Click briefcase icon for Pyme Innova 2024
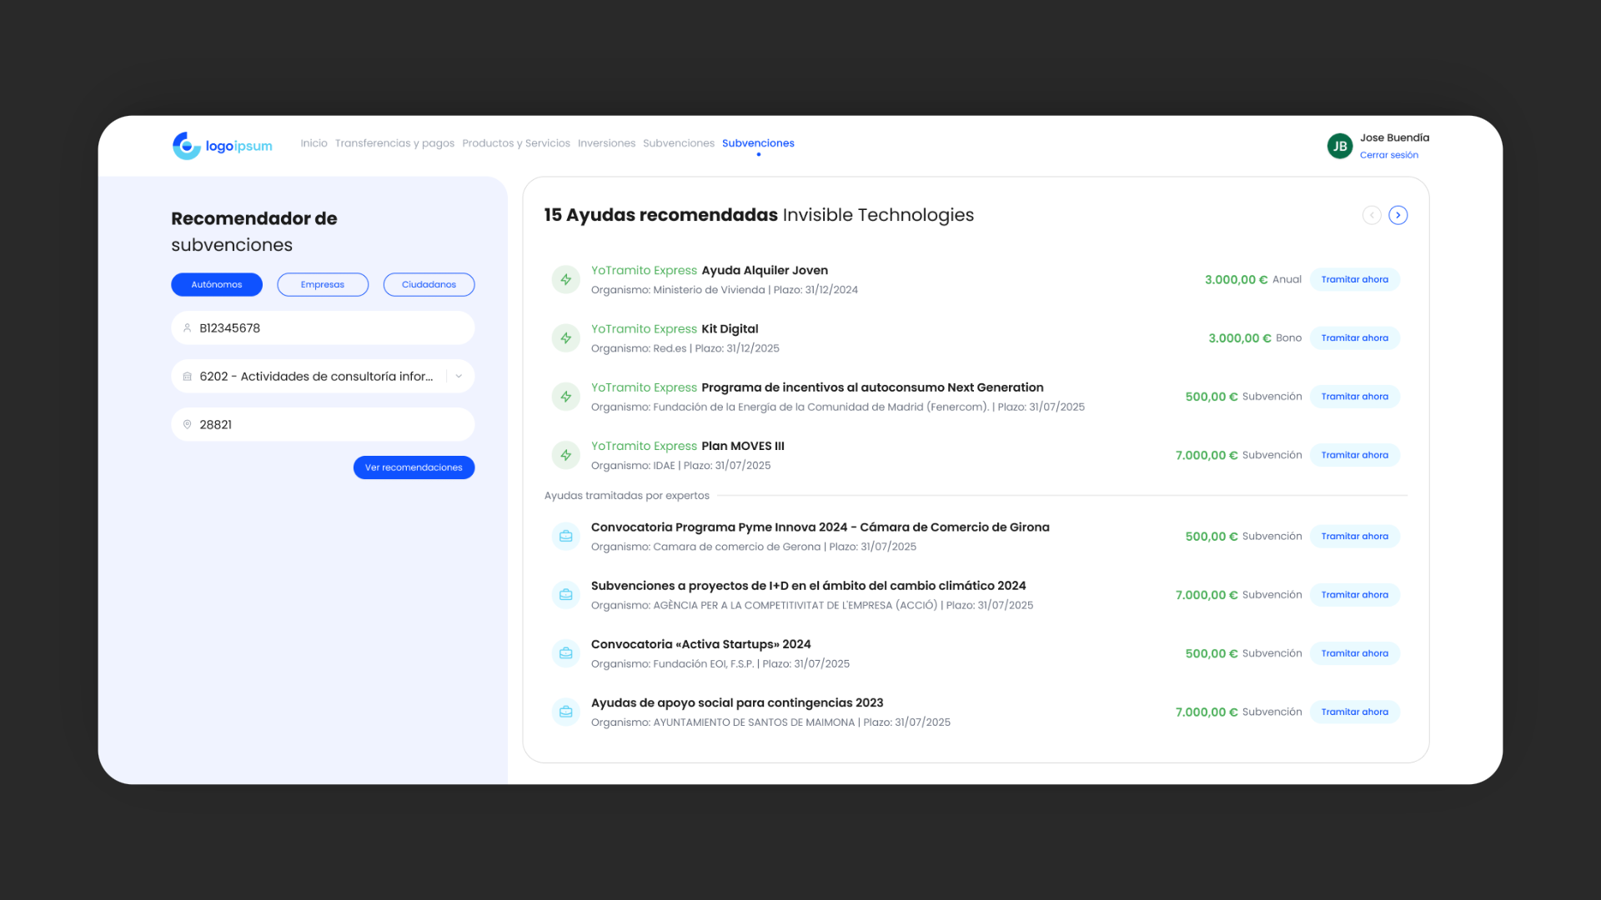The width and height of the screenshot is (1601, 900). click(x=565, y=537)
